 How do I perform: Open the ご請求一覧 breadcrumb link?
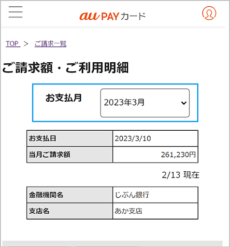tap(50, 43)
